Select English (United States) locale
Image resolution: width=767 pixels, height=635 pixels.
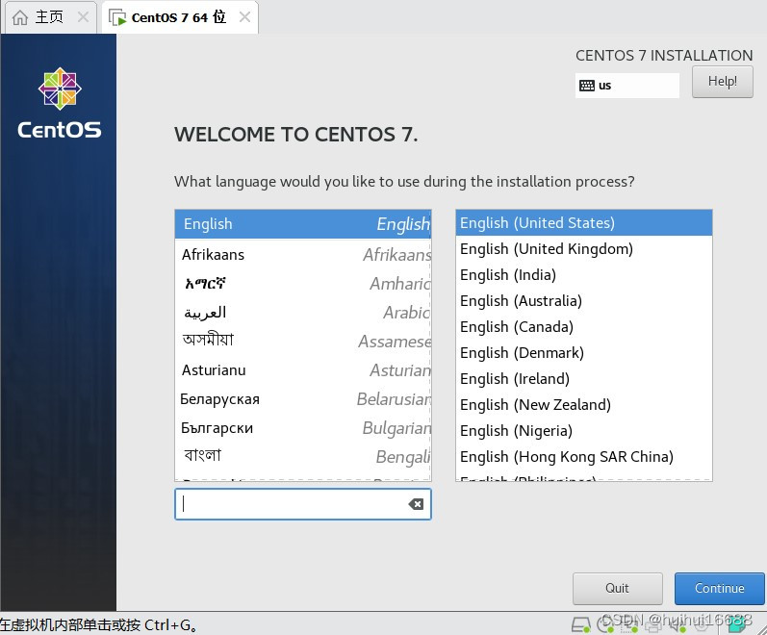click(x=583, y=223)
